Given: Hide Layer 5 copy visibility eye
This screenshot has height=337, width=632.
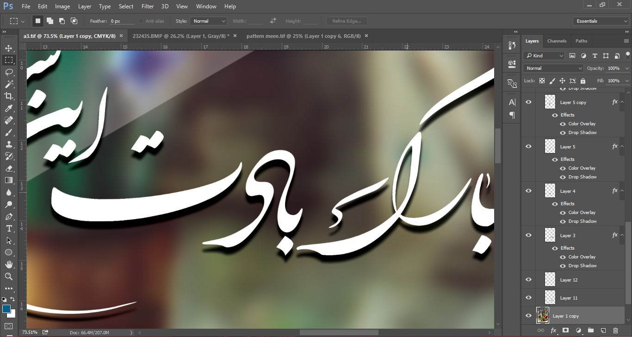Looking at the screenshot, I should pos(528,102).
